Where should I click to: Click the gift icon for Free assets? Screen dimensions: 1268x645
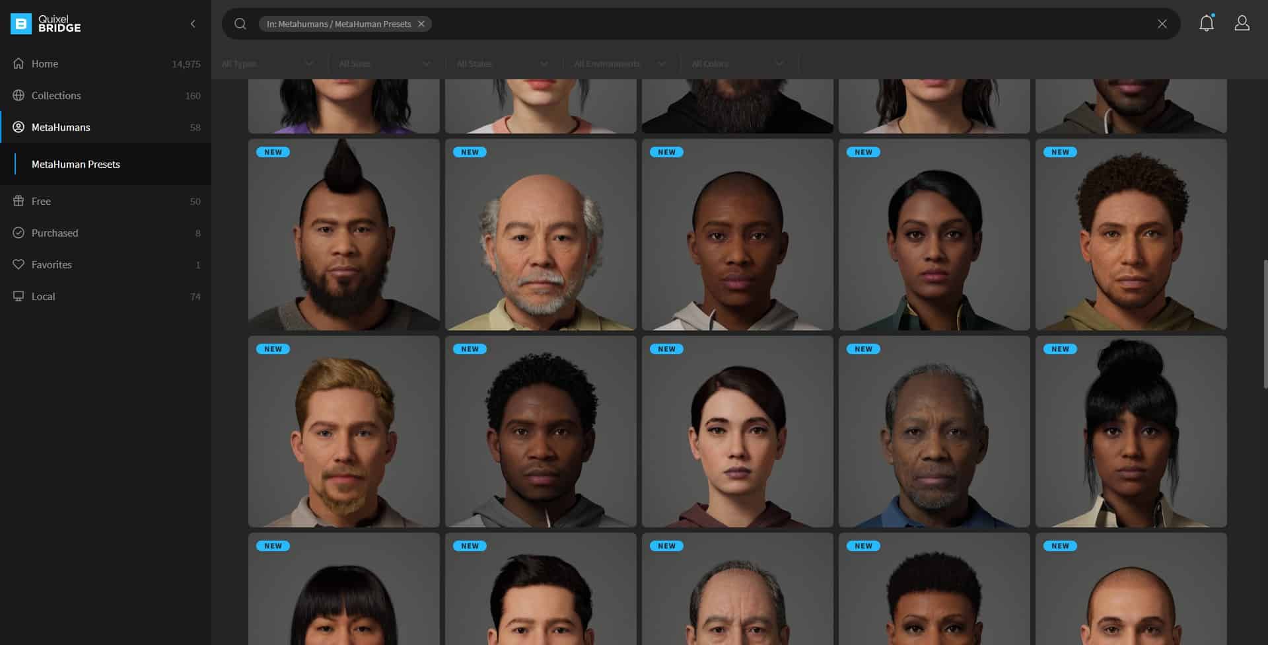18,201
